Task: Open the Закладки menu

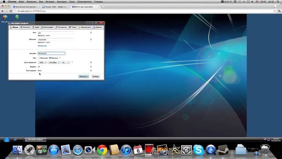Action: coord(62,1)
